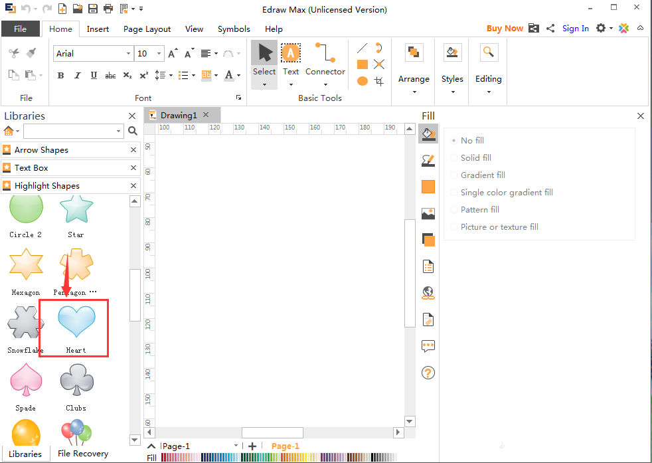Image resolution: width=652 pixels, height=463 pixels.
Task: Select Single color gradient fill
Action: 502,192
